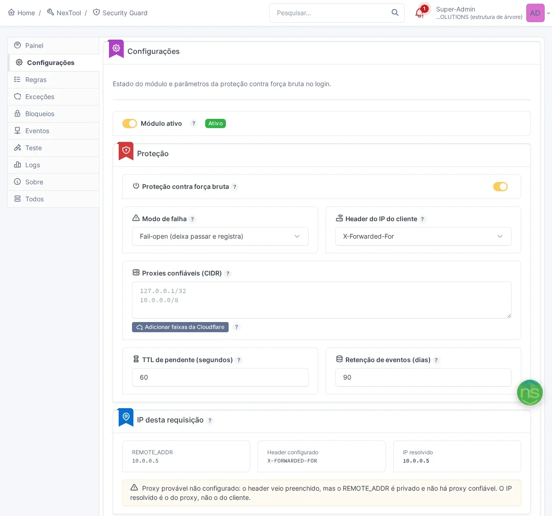Screen dimensions: 552x516
Task: Toggle the Proteção contra força bruta switch
Action: pos(500,187)
